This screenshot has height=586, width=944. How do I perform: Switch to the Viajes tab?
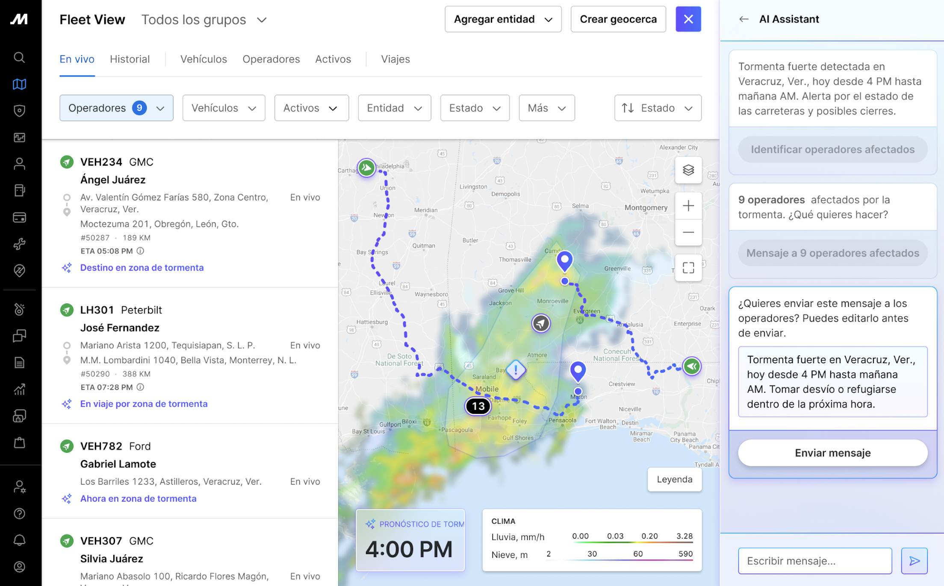point(395,59)
